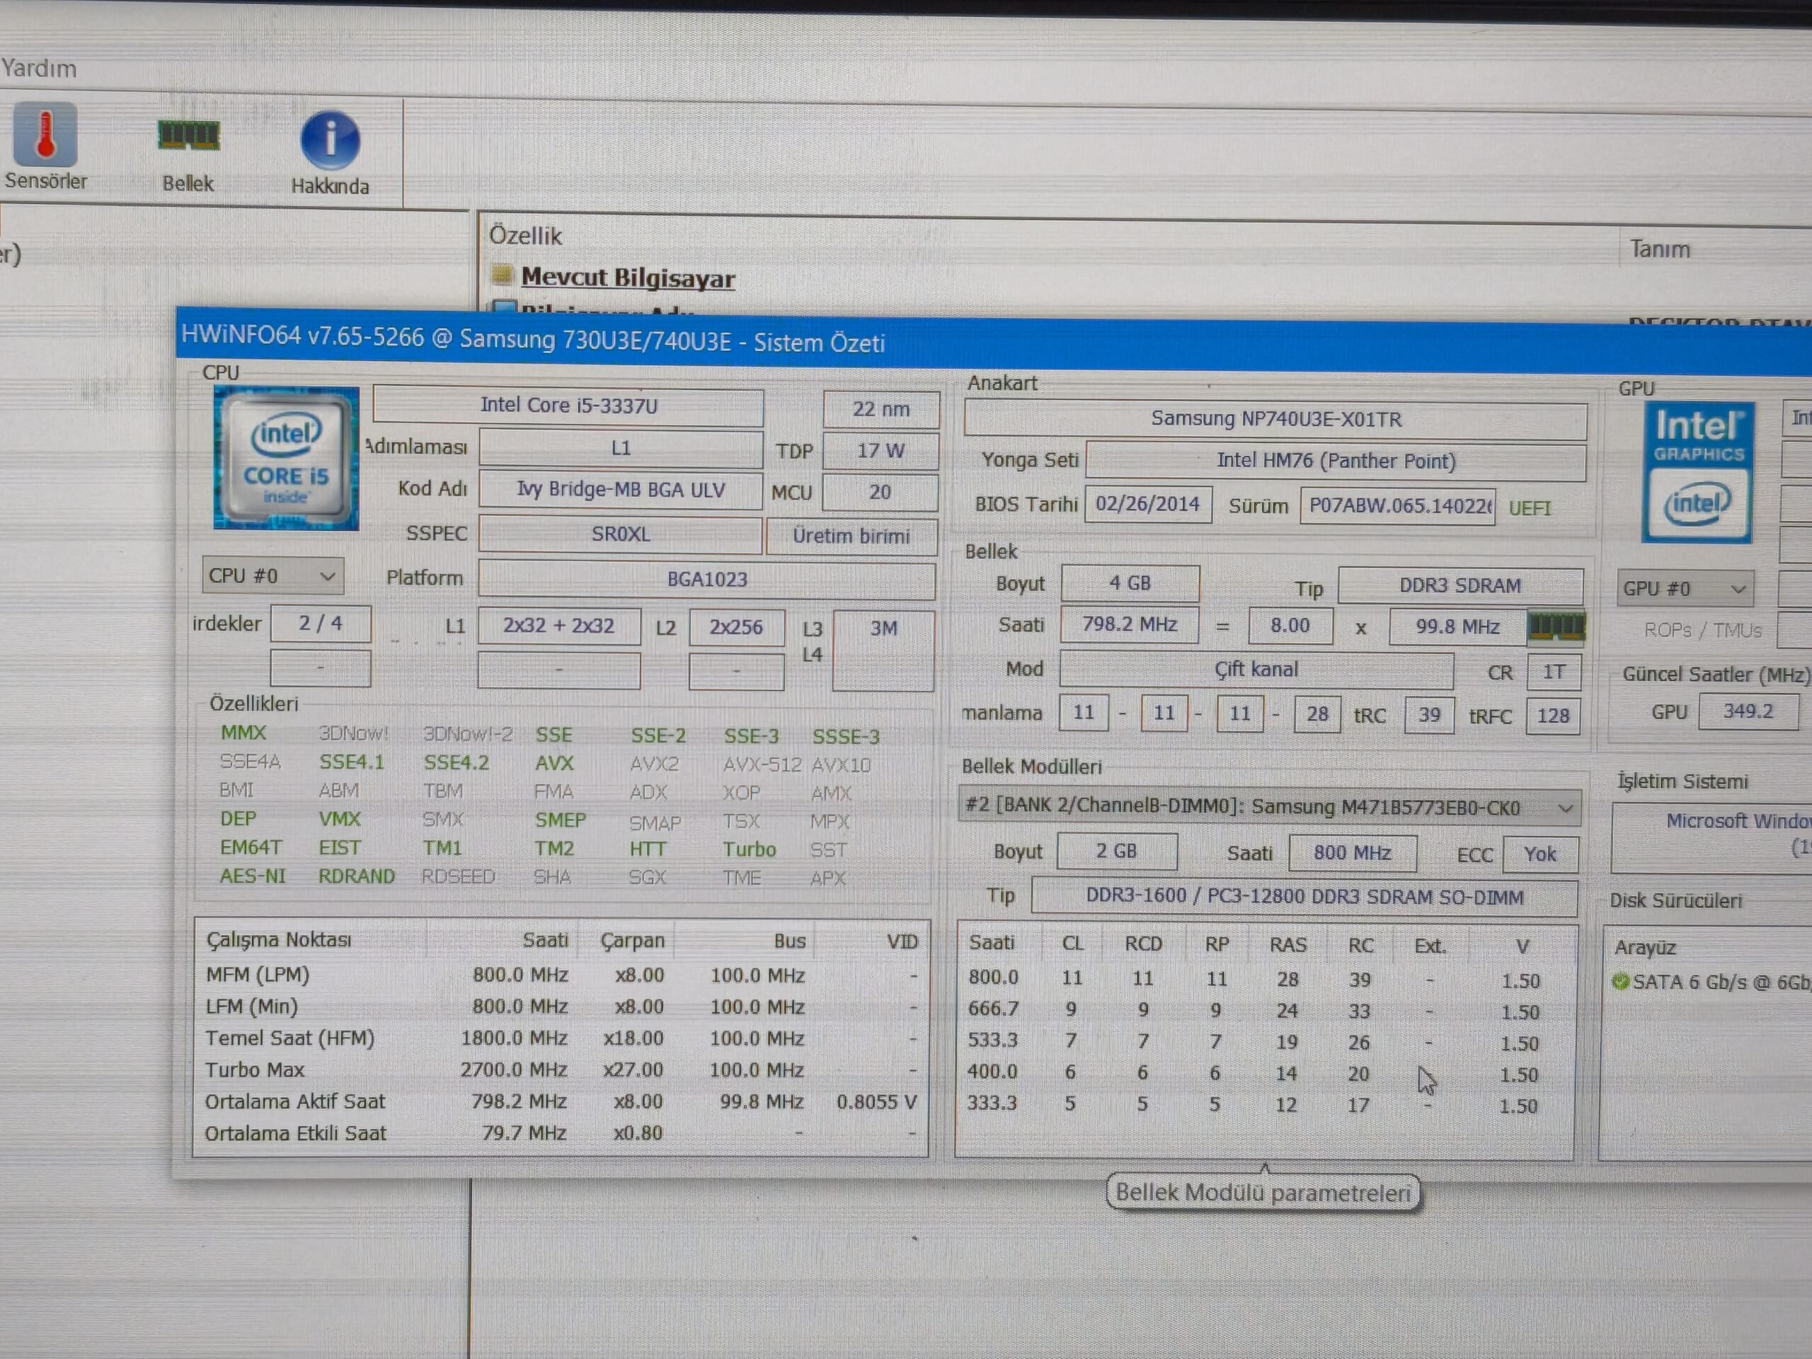
Task: Click the memory module icon beside 99.8 MHz
Action: click(x=1556, y=628)
